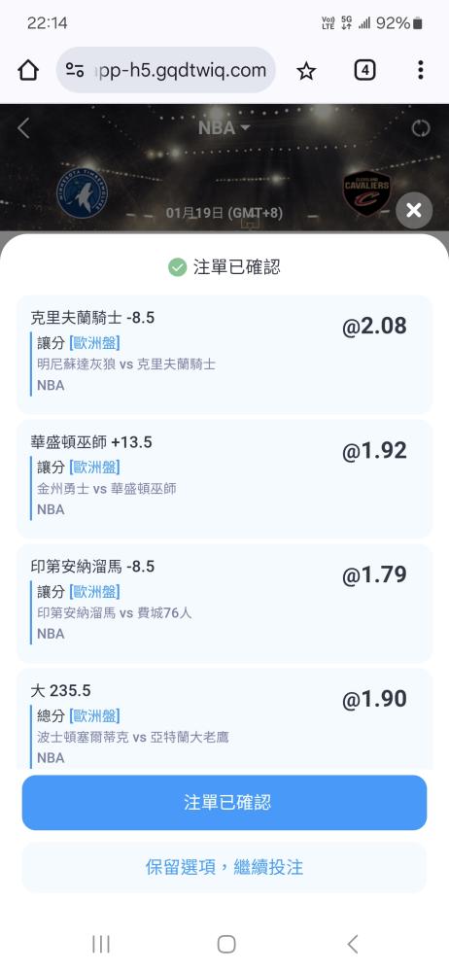
Task: Open the 克里夫蘭騎士 -8.5 bet entry
Action: point(224,354)
